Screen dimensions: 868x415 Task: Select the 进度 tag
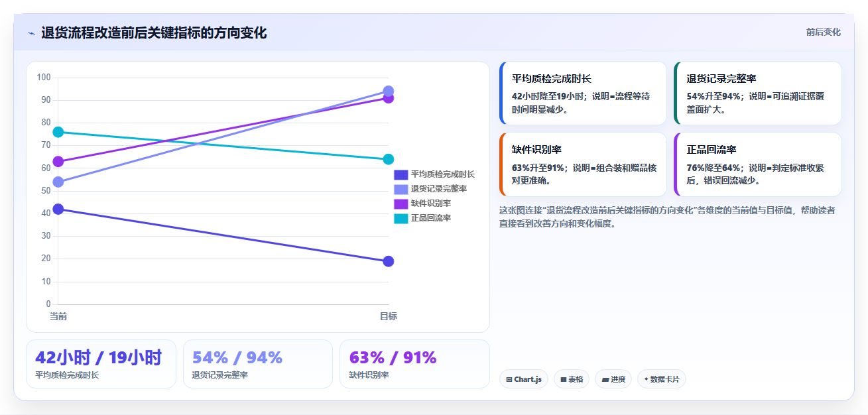(613, 379)
